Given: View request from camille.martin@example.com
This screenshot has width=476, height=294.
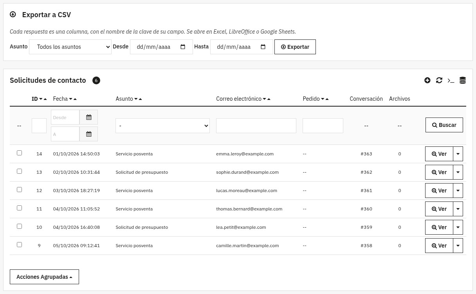Looking at the screenshot, I should click(439, 246).
